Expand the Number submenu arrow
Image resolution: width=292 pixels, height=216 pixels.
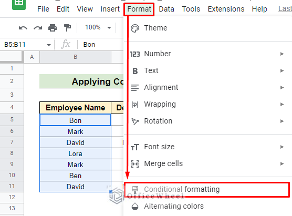[x=282, y=54]
